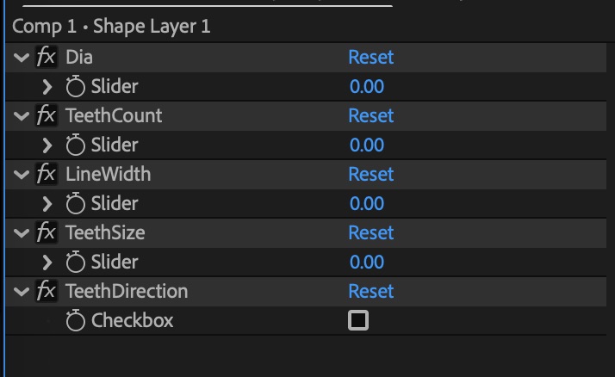
Task: Click the stopwatch for TeethSize Slider
Action: [x=76, y=263]
